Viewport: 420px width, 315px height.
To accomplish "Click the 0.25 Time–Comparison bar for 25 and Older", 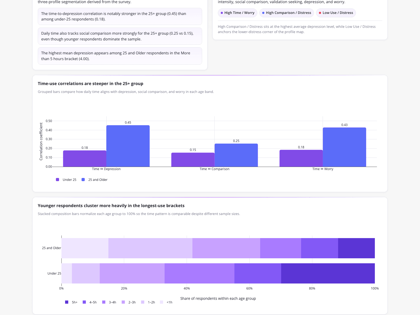I will click(236, 155).
